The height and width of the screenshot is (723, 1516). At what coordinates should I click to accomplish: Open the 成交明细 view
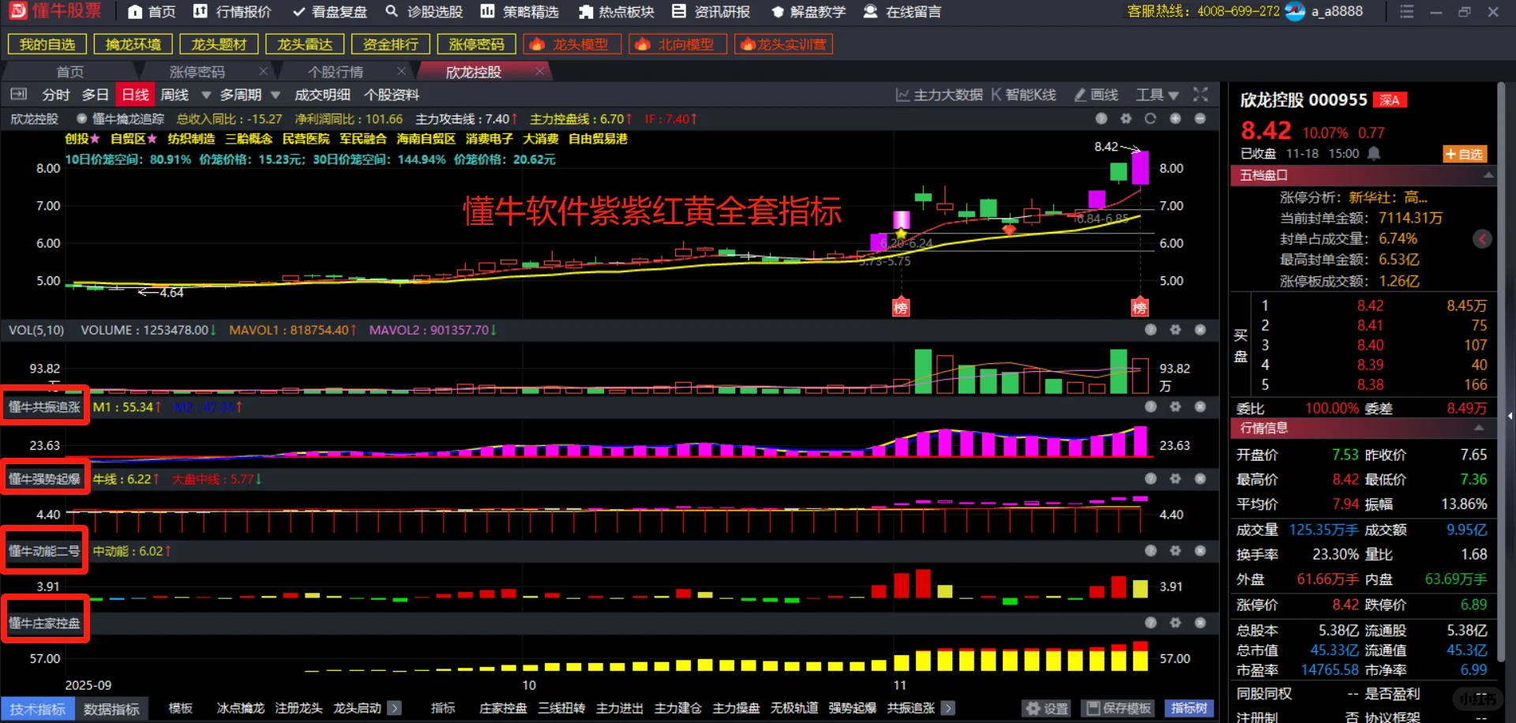point(322,95)
